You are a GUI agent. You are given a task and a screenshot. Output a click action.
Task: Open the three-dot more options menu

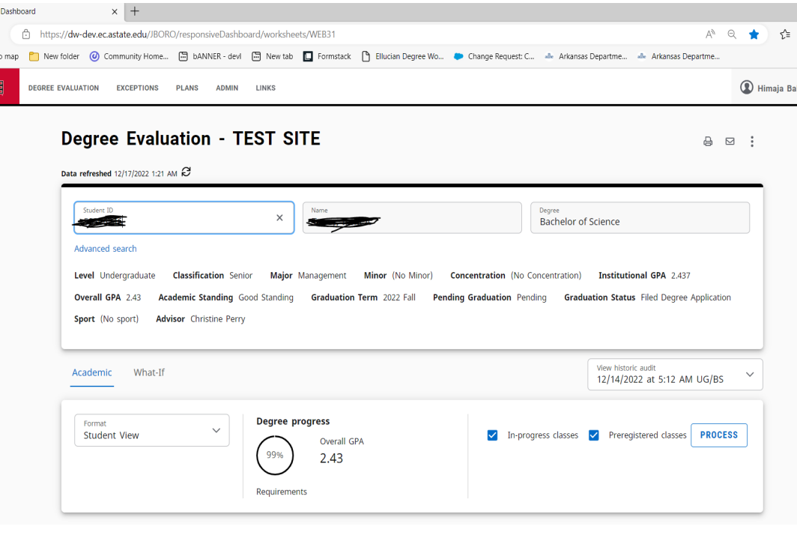pos(752,142)
